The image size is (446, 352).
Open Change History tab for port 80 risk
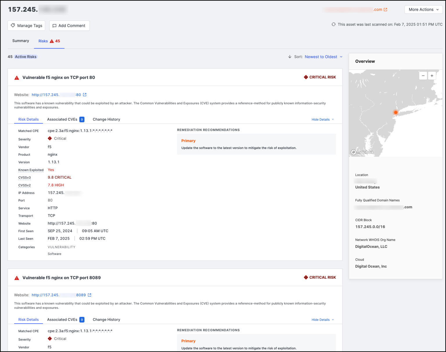[x=106, y=119]
